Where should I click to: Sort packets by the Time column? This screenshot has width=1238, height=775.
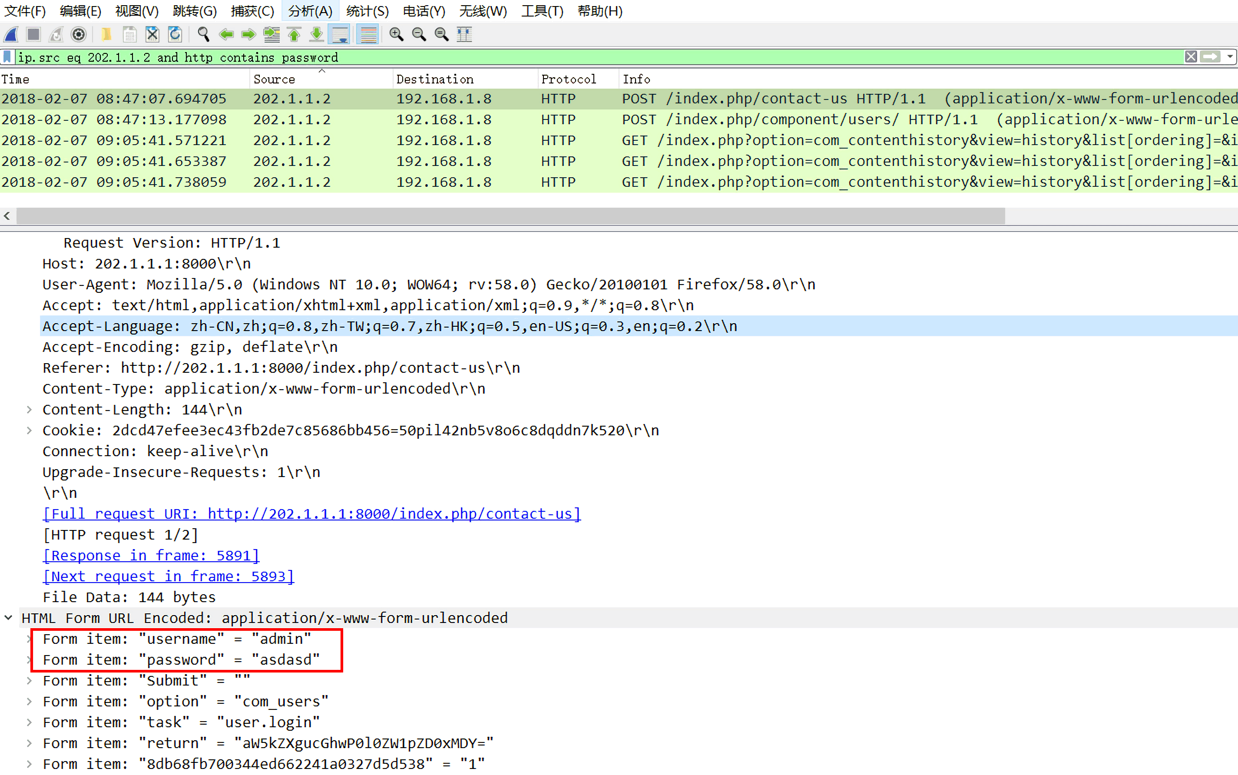coord(125,79)
